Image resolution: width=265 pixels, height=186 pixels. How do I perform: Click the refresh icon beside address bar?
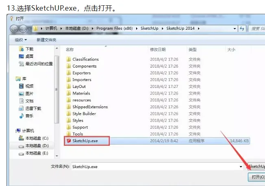242,28
